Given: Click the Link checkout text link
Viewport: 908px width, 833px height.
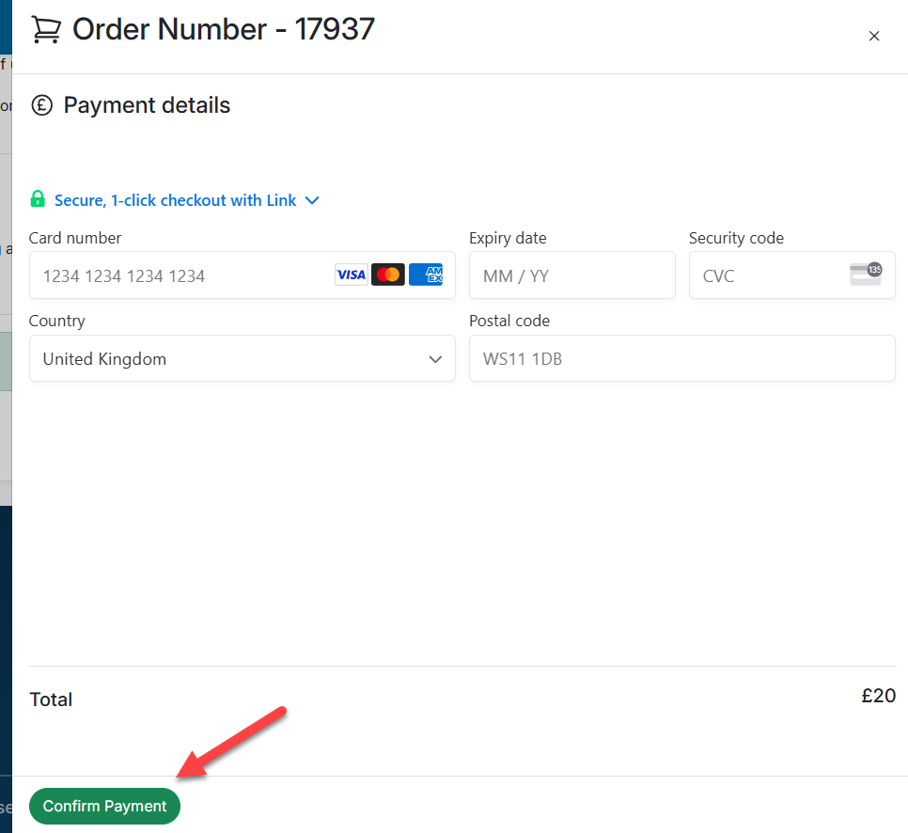Looking at the screenshot, I should tap(175, 199).
